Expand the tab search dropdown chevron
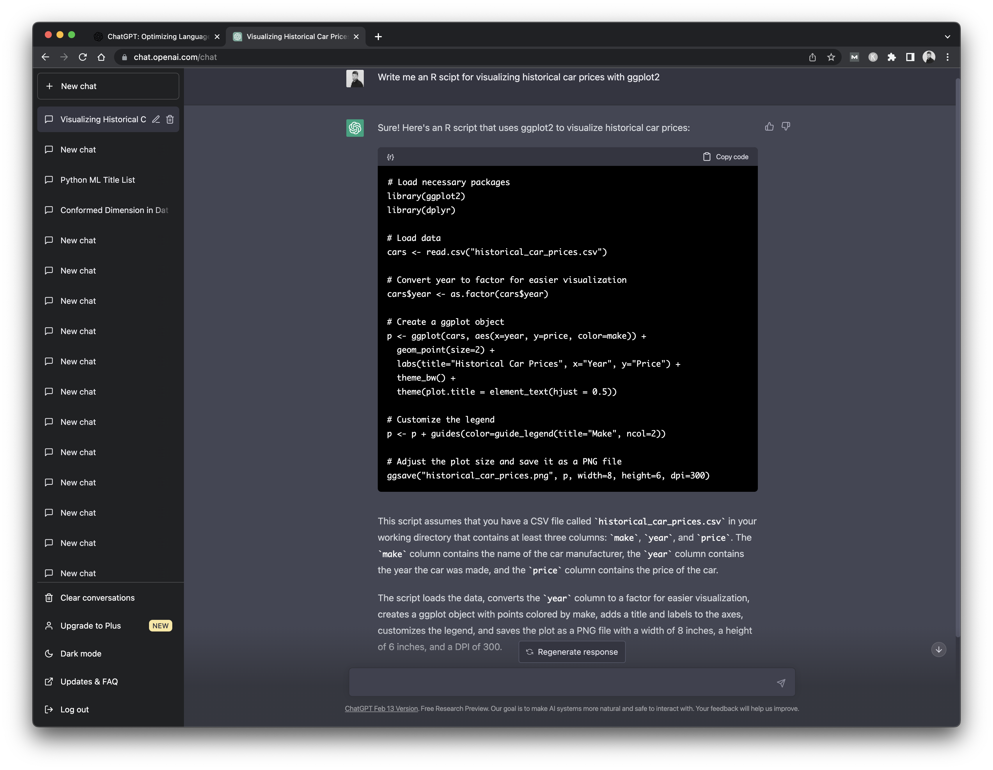The height and width of the screenshot is (770, 993). click(947, 37)
